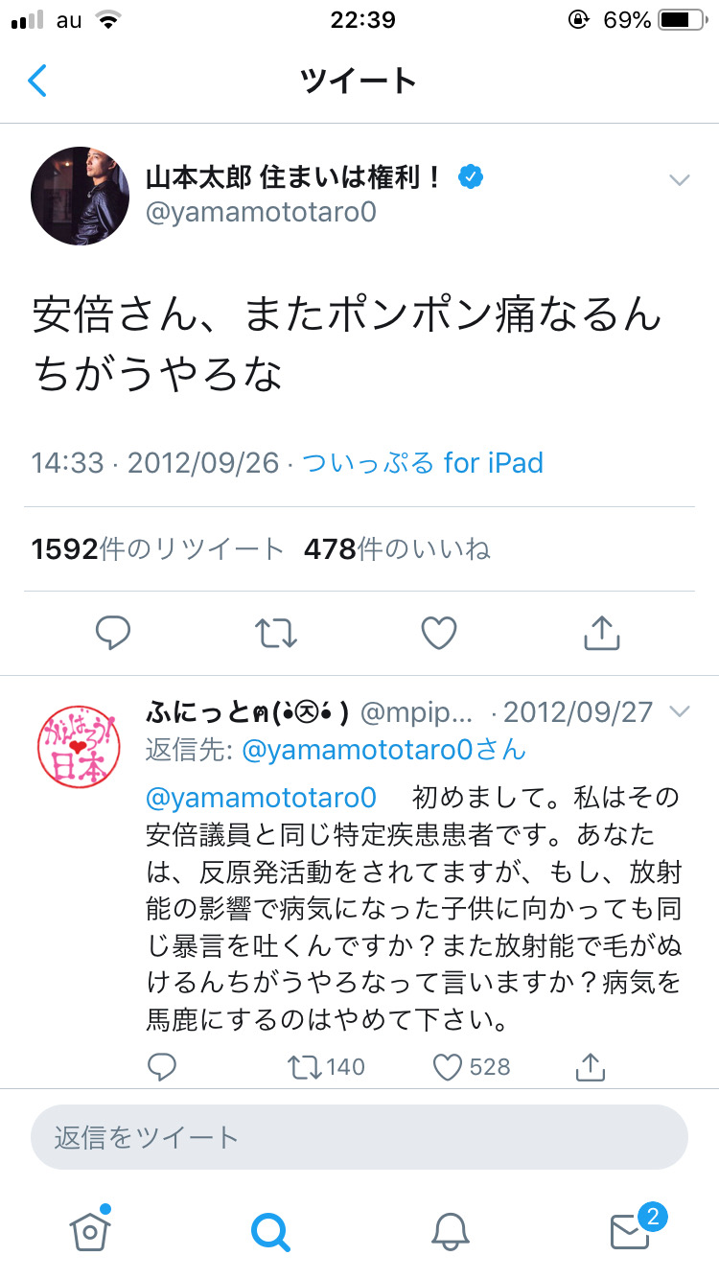Open the dropdown chevron on the main tweet
Viewport: 719px width, 1279px height.
(679, 180)
